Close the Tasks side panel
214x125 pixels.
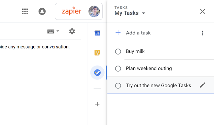(202, 12)
